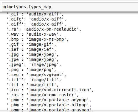Click the '.jpe' image/jpeg line

(x=32, y=60)
